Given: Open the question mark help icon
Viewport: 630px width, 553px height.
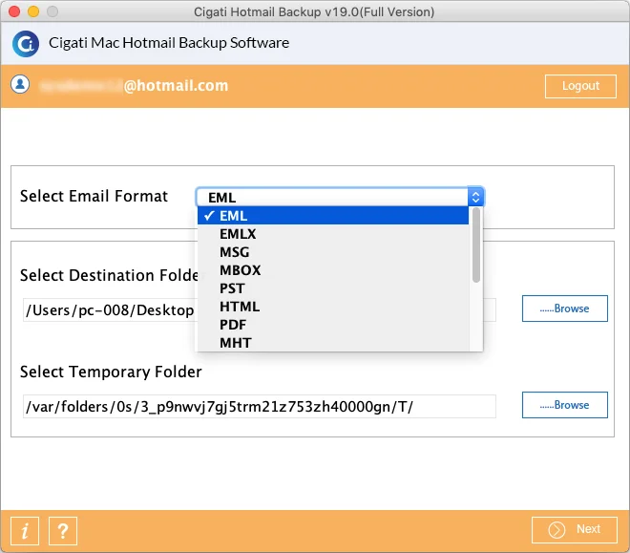Looking at the screenshot, I should point(63,531).
